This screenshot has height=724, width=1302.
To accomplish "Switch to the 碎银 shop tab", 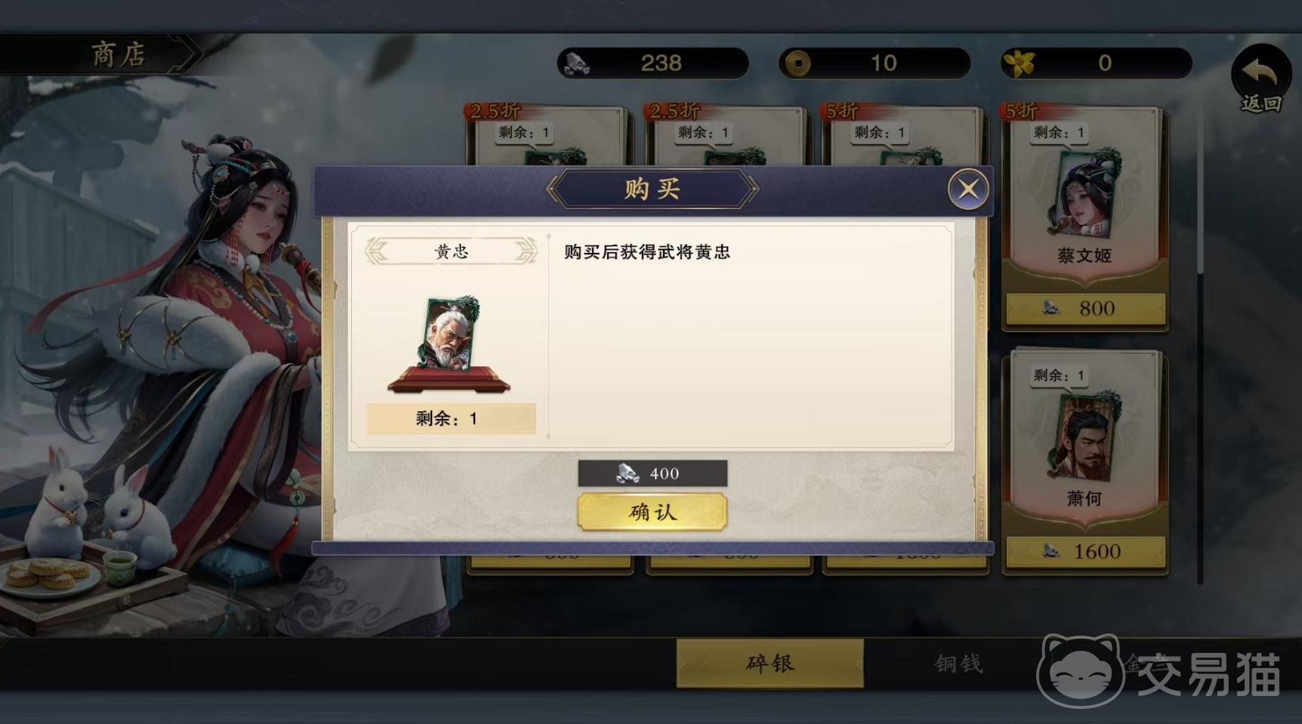I will tap(770, 663).
